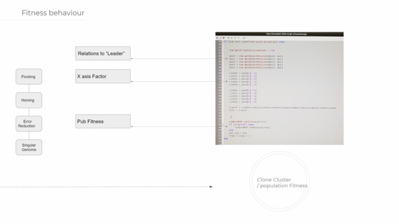Select the 'Pub Fitness' label box
The height and width of the screenshot is (224, 399).
coord(103,121)
